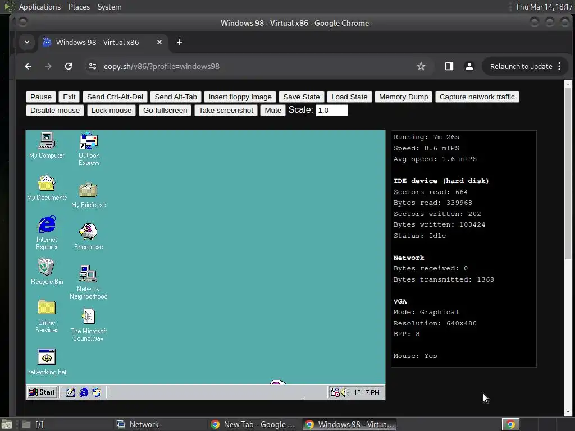The height and width of the screenshot is (431, 575).
Task: Select Internet Explorer desktop icon
Action: (47, 233)
